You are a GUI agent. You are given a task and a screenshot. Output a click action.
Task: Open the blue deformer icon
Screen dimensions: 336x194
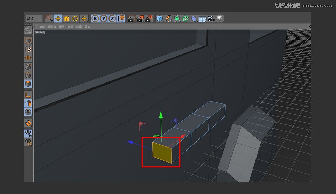[194, 19]
